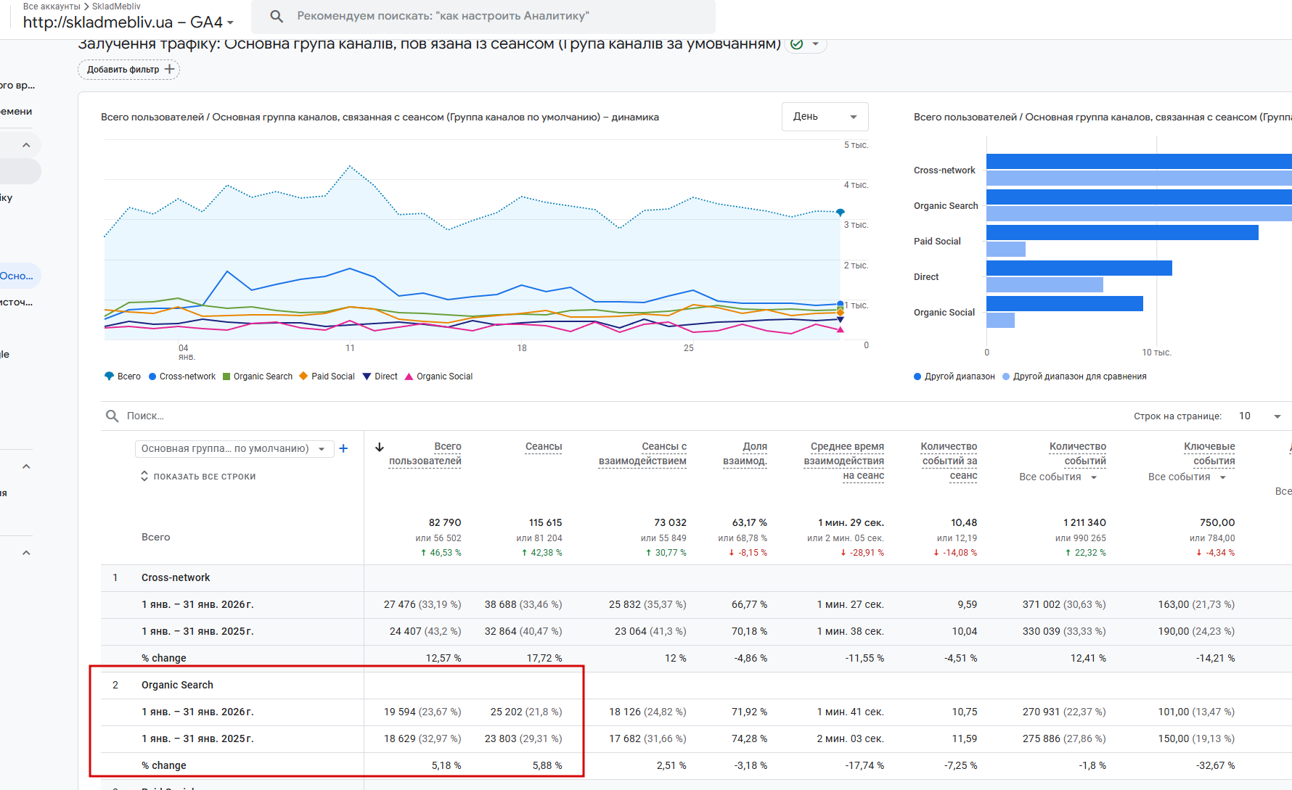1292x790 pixels.
Task: Click the plus icon to add dimension column
Action: [343, 448]
